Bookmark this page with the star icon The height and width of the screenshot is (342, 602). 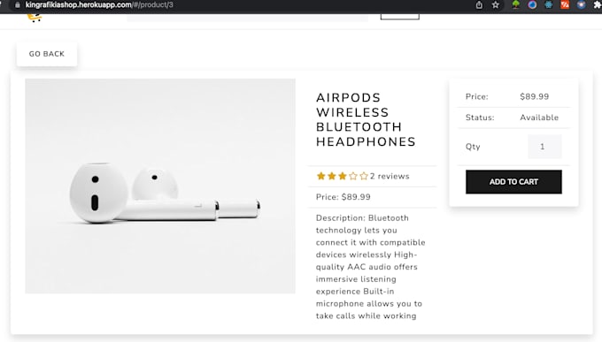pyautogui.click(x=495, y=5)
